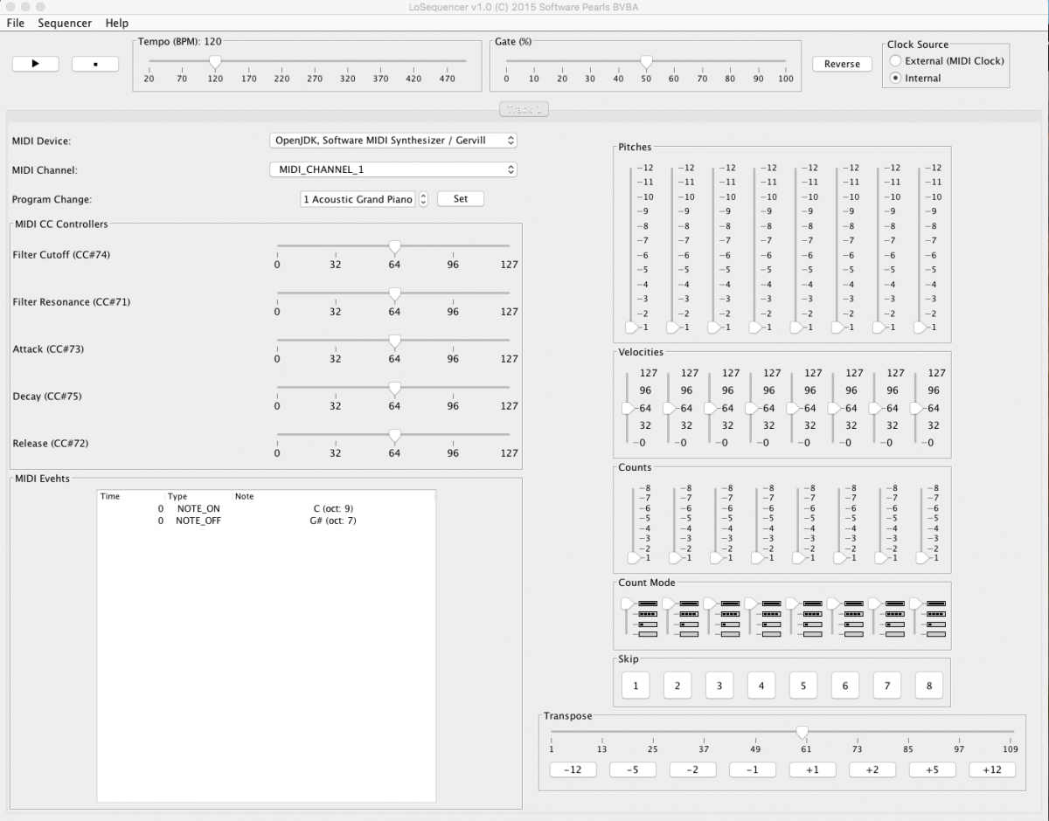Transpose down by 2 semitones
The height and width of the screenshot is (821, 1049).
pyautogui.click(x=692, y=769)
